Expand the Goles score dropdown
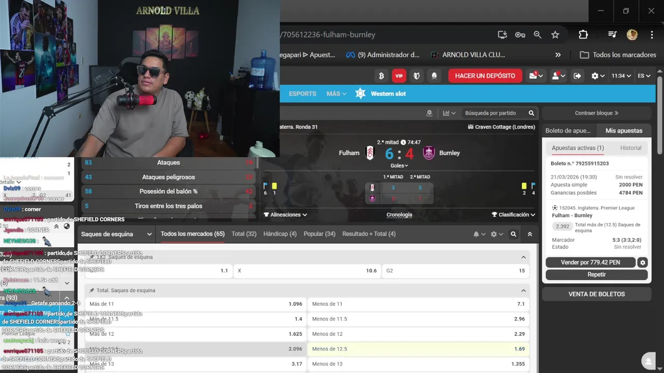 coord(399,166)
